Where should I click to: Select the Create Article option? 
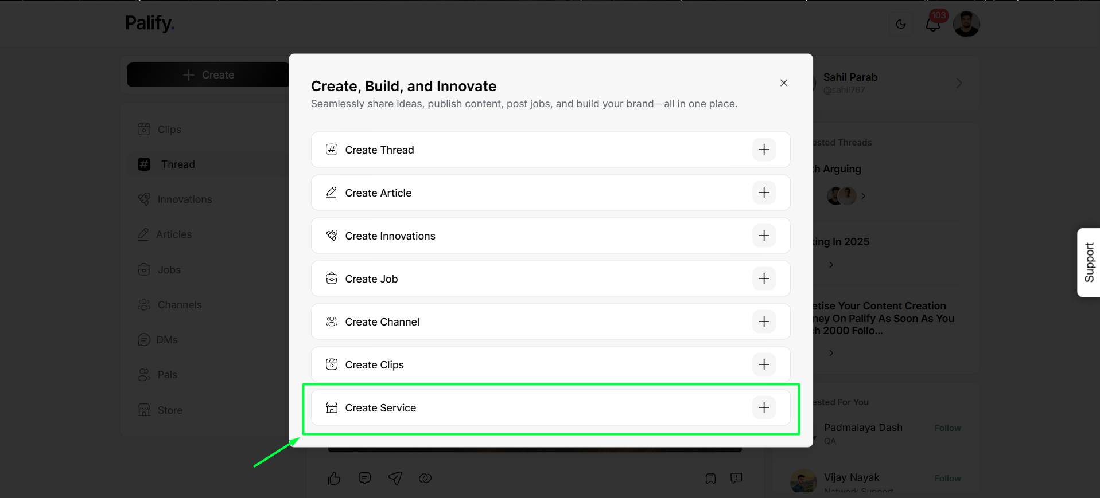point(551,193)
